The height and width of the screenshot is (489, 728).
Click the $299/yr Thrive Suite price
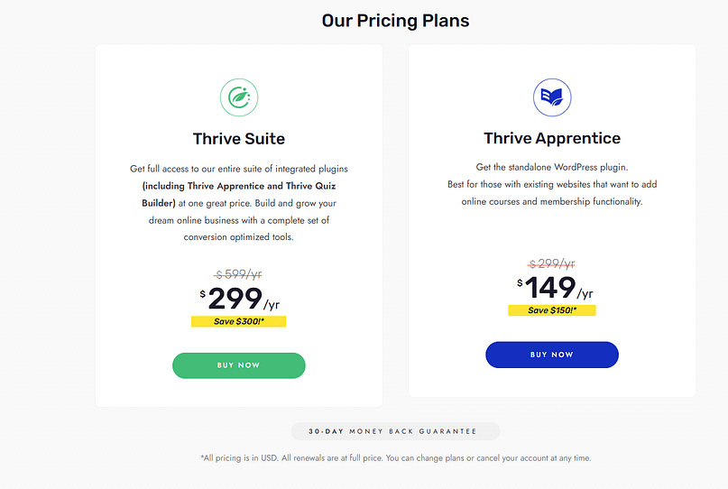point(239,299)
